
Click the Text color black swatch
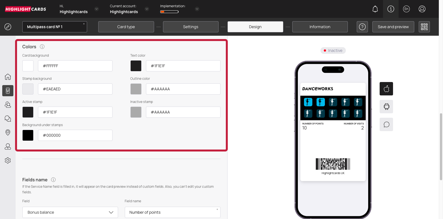click(136, 66)
